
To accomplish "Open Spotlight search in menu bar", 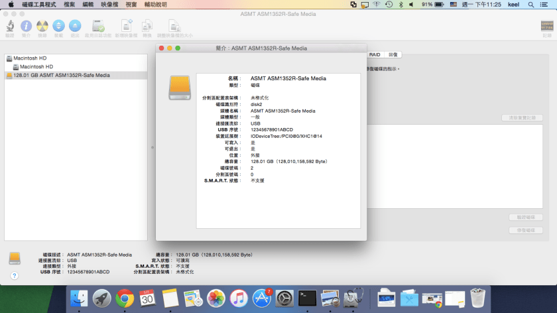I will pos(532,4).
